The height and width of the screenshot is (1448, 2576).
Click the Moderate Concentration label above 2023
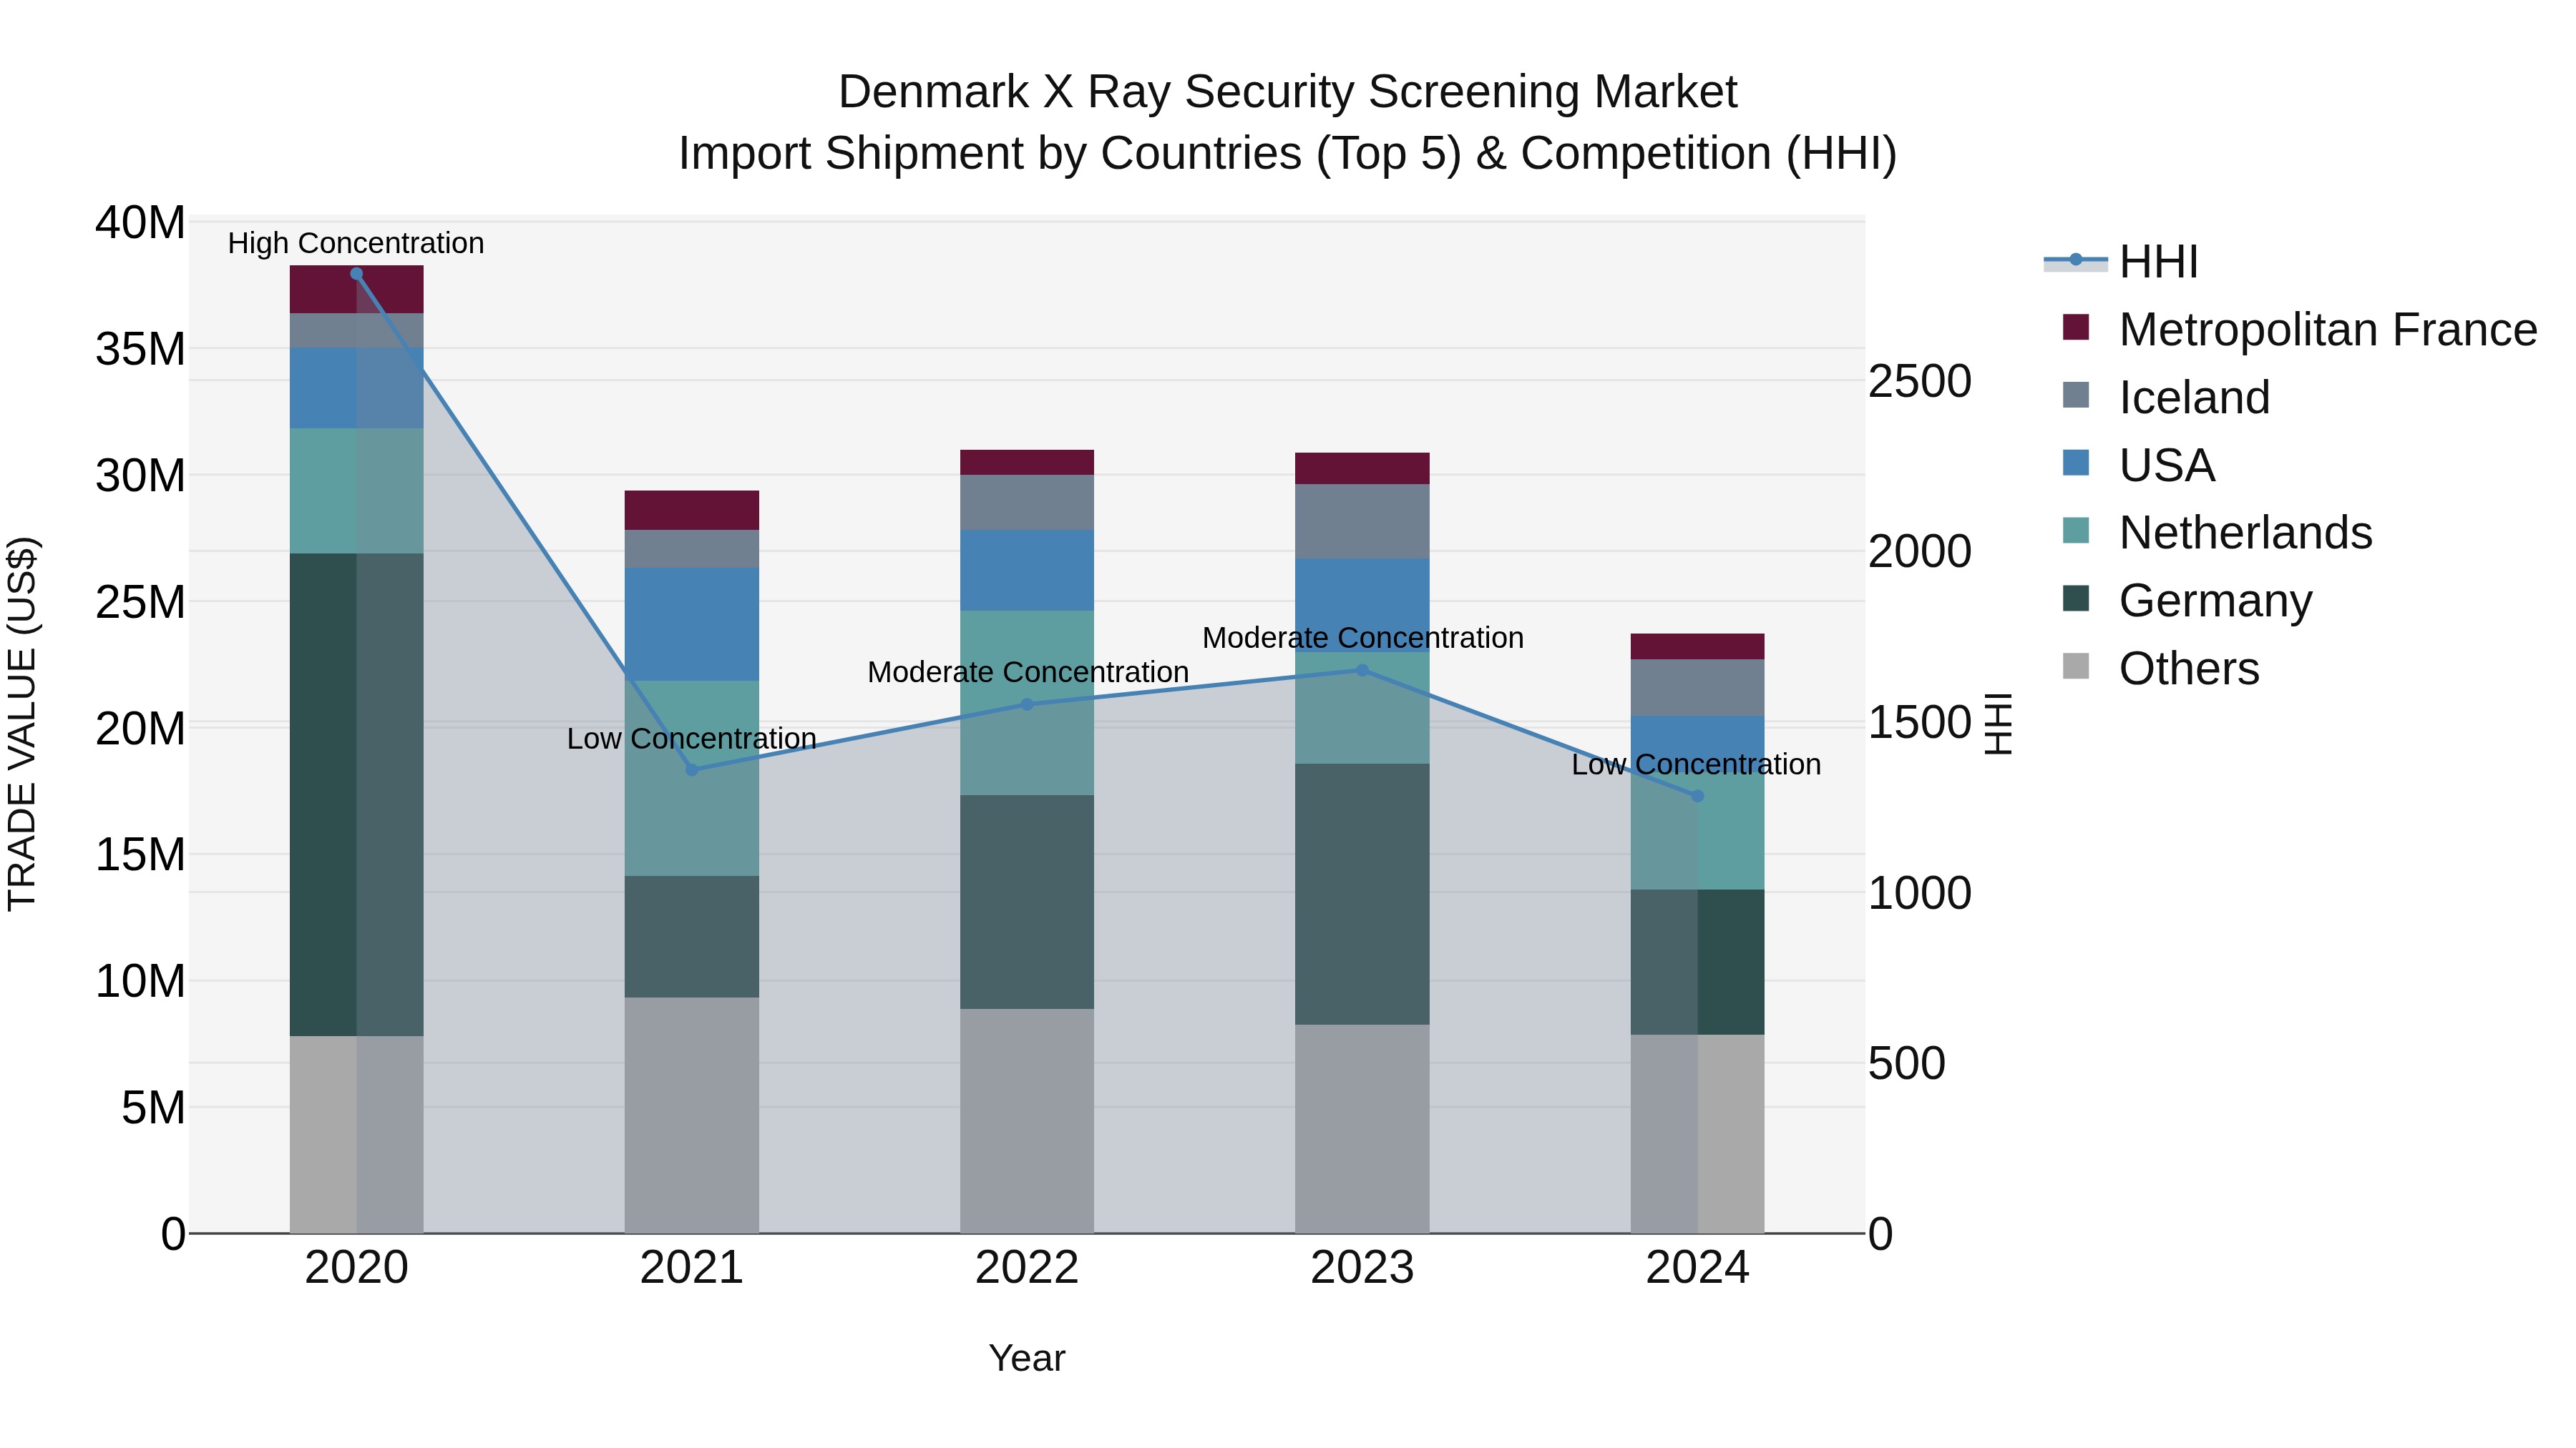[1363, 638]
